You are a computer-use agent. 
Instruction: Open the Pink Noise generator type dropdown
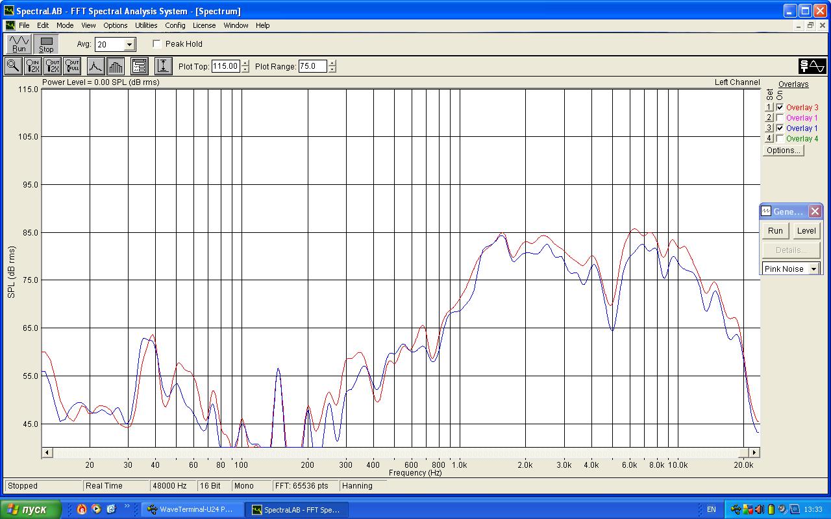(813, 269)
